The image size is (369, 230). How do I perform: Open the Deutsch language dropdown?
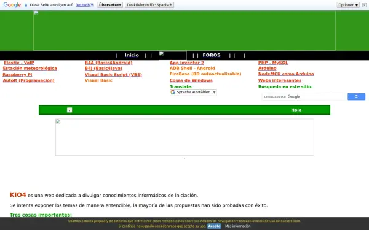[84, 5]
